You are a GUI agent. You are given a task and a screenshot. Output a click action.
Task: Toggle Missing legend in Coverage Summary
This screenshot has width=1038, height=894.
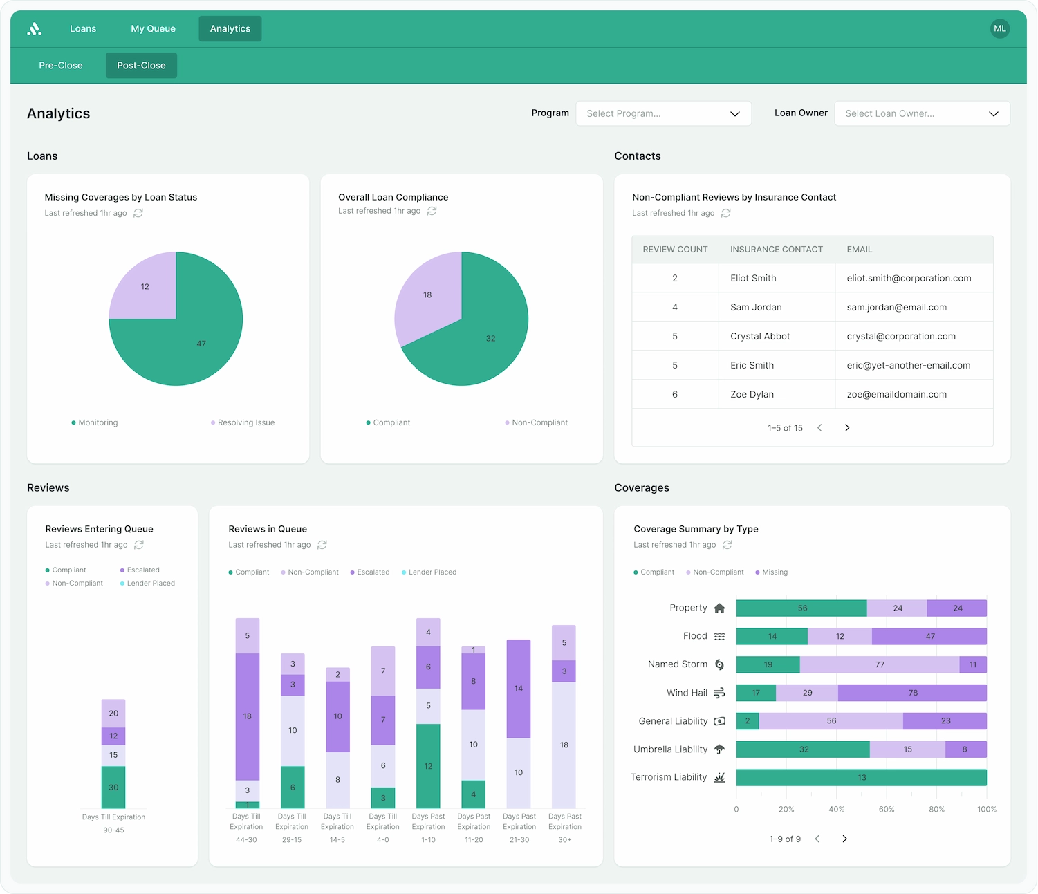pos(772,572)
